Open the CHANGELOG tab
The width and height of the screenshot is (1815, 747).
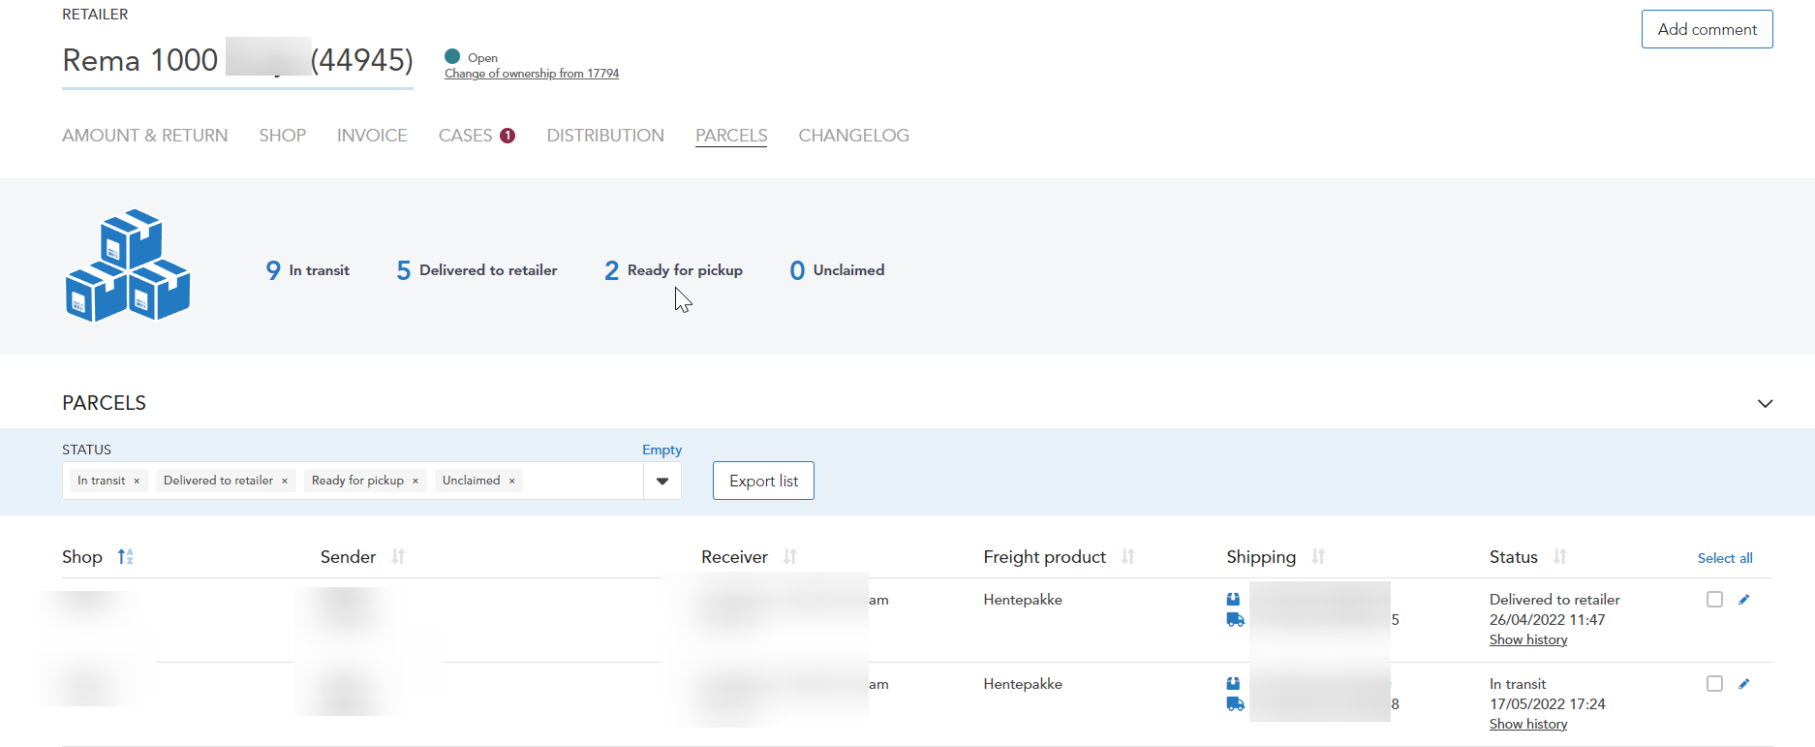coord(854,136)
